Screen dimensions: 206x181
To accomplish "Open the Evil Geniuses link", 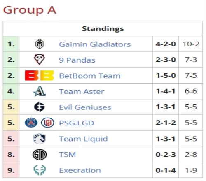I will click(x=85, y=107).
